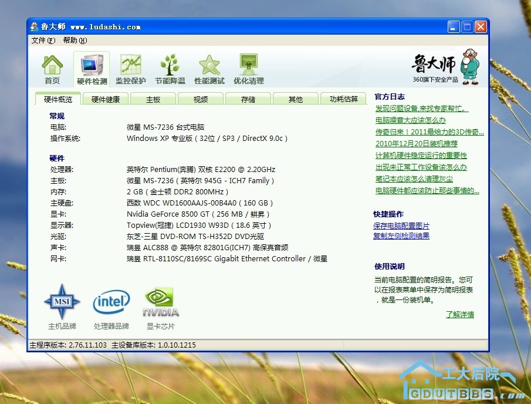Image resolution: width=531 pixels, height=404 pixels.
Task: Open link 传奇归来！2011最给力的3D传奇
Action: click(x=429, y=132)
